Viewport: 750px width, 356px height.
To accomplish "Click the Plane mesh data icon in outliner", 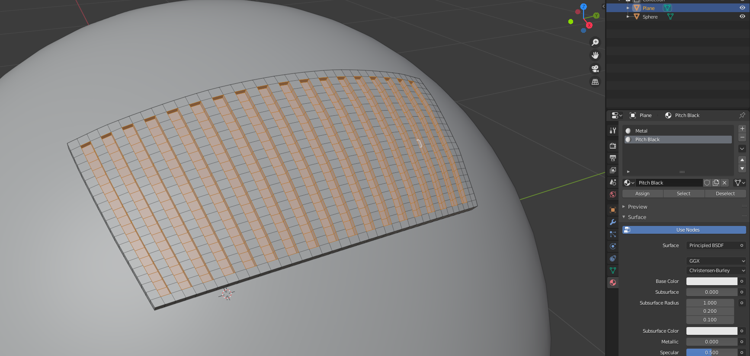I will point(667,8).
